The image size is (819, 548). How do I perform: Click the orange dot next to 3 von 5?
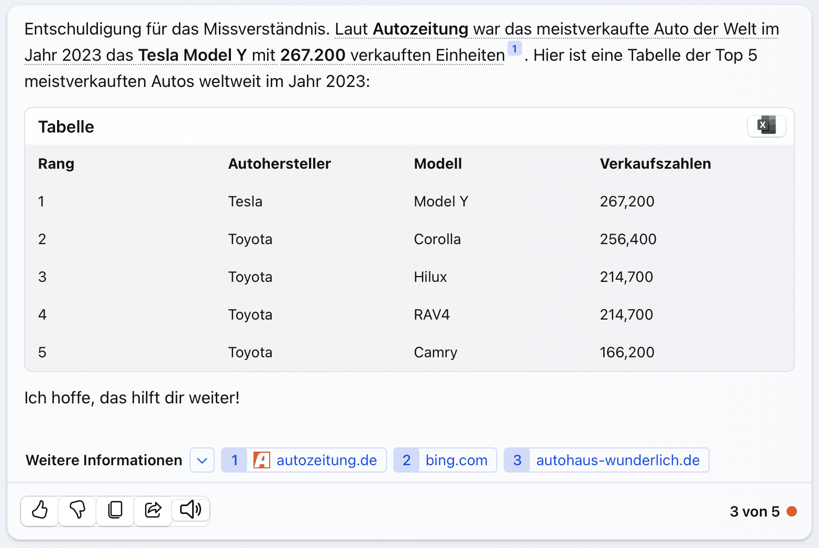[x=792, y=511]
